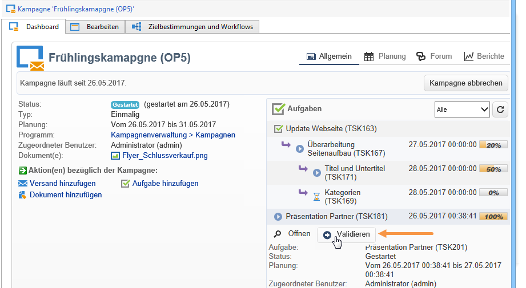Click the checkbox icon of Update Webseite

[278, 129]
